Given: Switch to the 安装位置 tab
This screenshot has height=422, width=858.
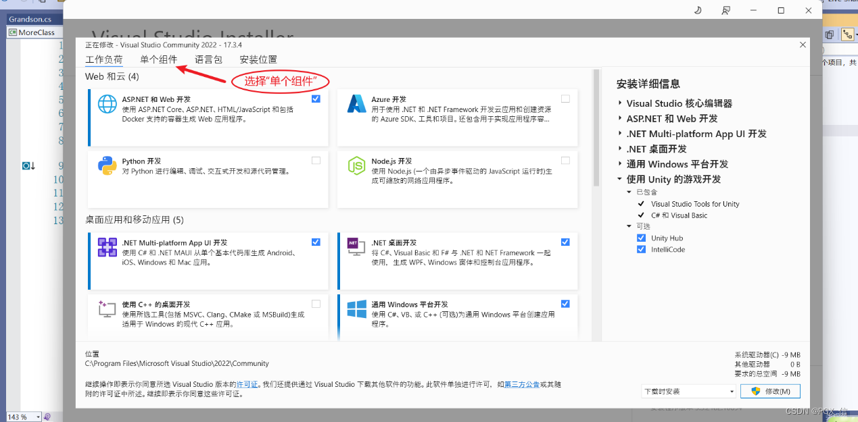Looking at the screenshot, I should tap(258, 59).
